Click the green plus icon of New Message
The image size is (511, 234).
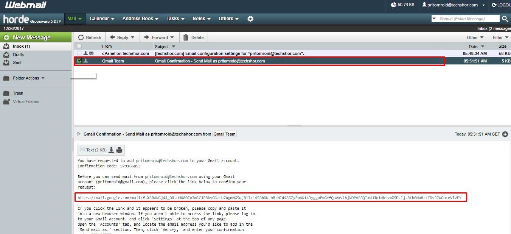tap(6, 37)
